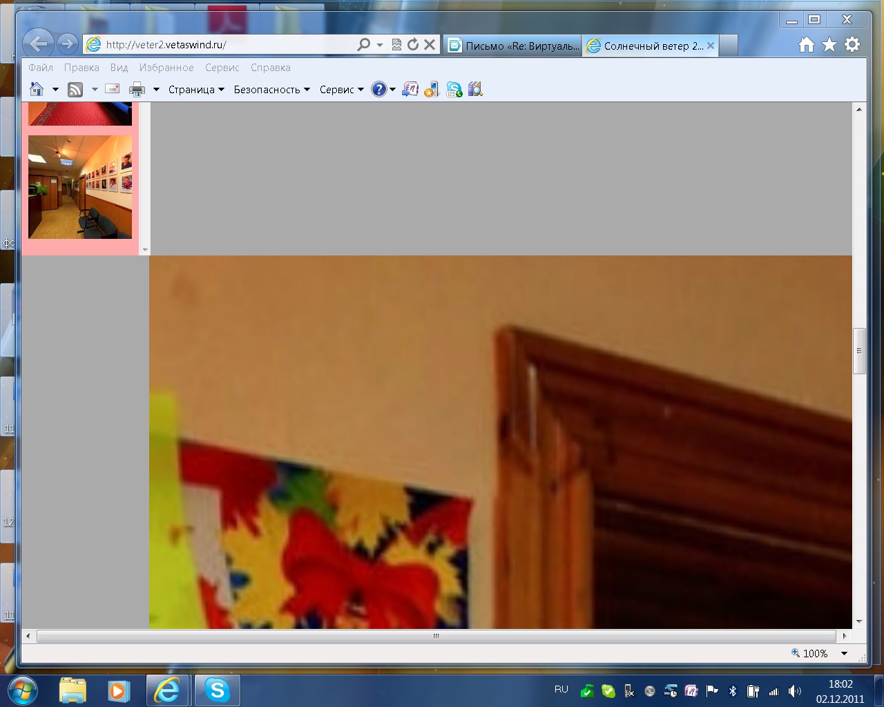
Task: Expand the Безопасность dropdown menu
Action: (271, 90)
